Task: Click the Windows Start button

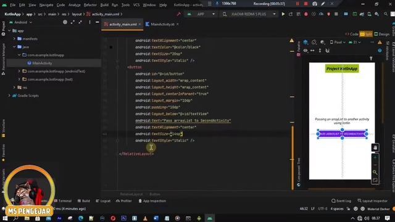Action: click(x=5, y=218)
